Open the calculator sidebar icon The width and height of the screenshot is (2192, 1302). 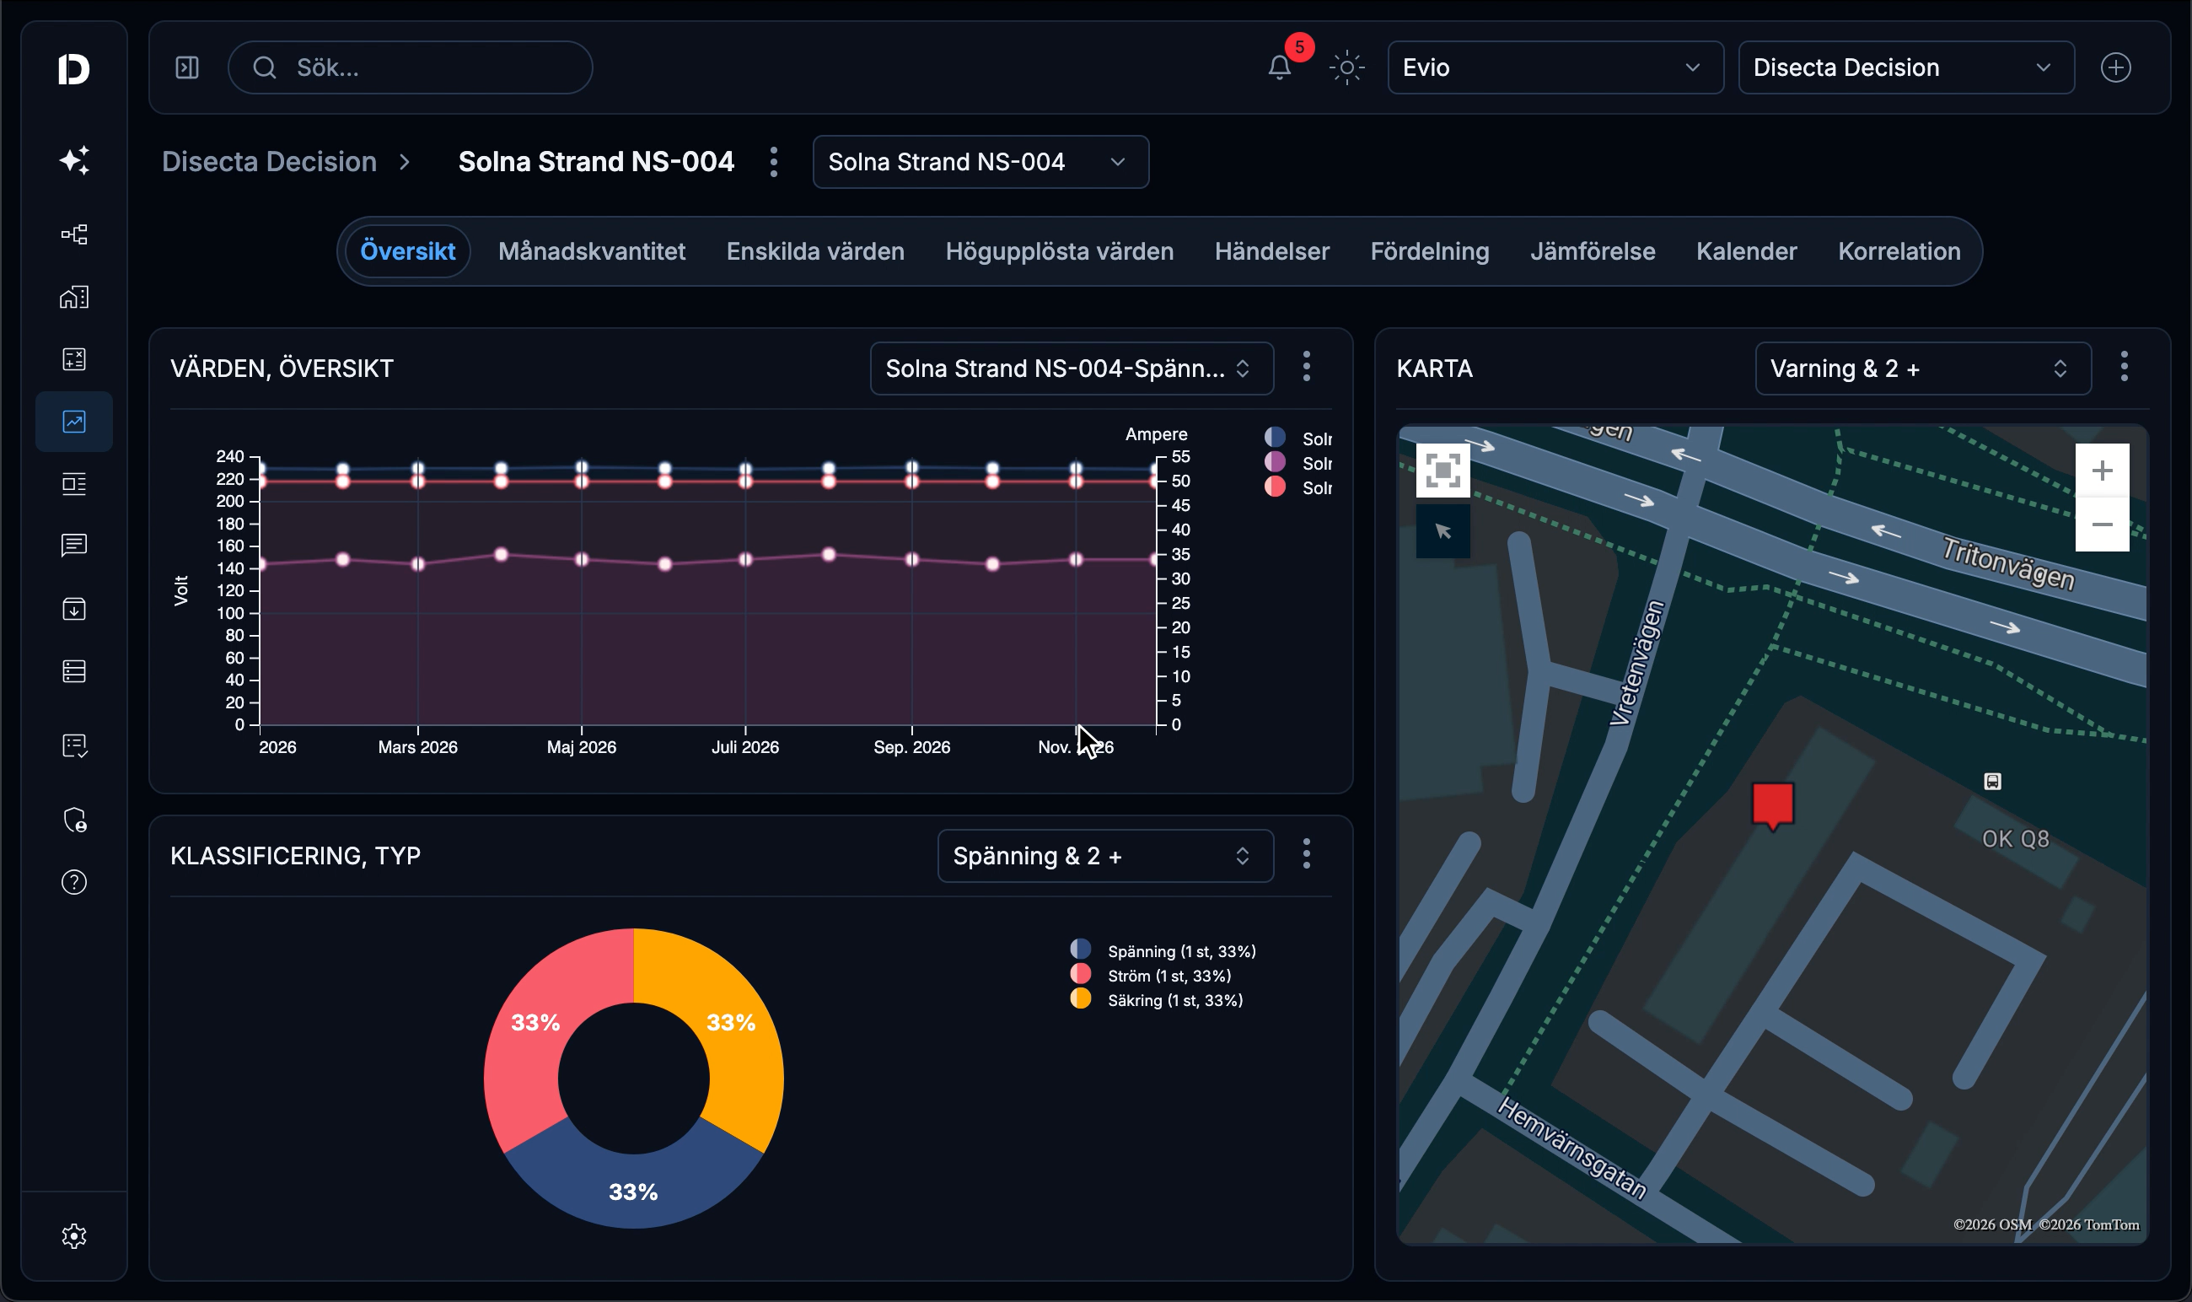point(74,360)
